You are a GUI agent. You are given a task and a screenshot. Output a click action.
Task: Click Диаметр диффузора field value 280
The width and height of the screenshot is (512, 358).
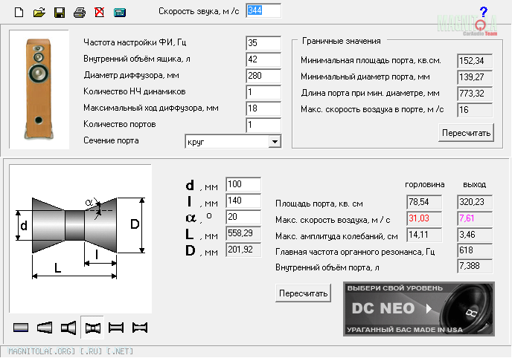263,76
